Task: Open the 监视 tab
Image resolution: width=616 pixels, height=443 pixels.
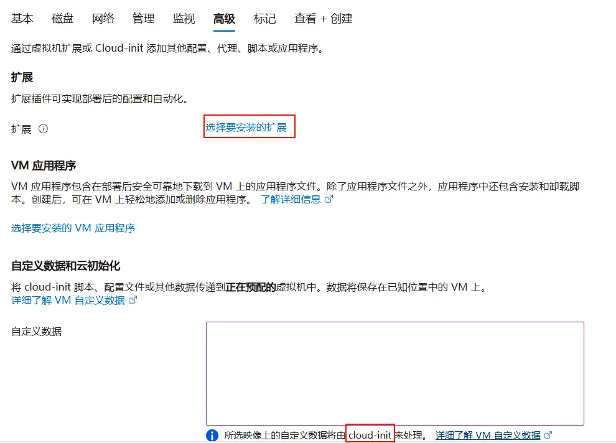Action: [184, 19]
